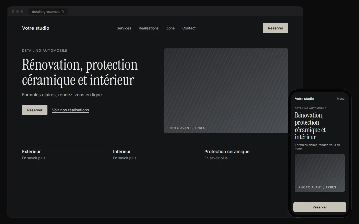
Task: Open 'En savoir plus' under Intérieur
Action: (125, 158)
